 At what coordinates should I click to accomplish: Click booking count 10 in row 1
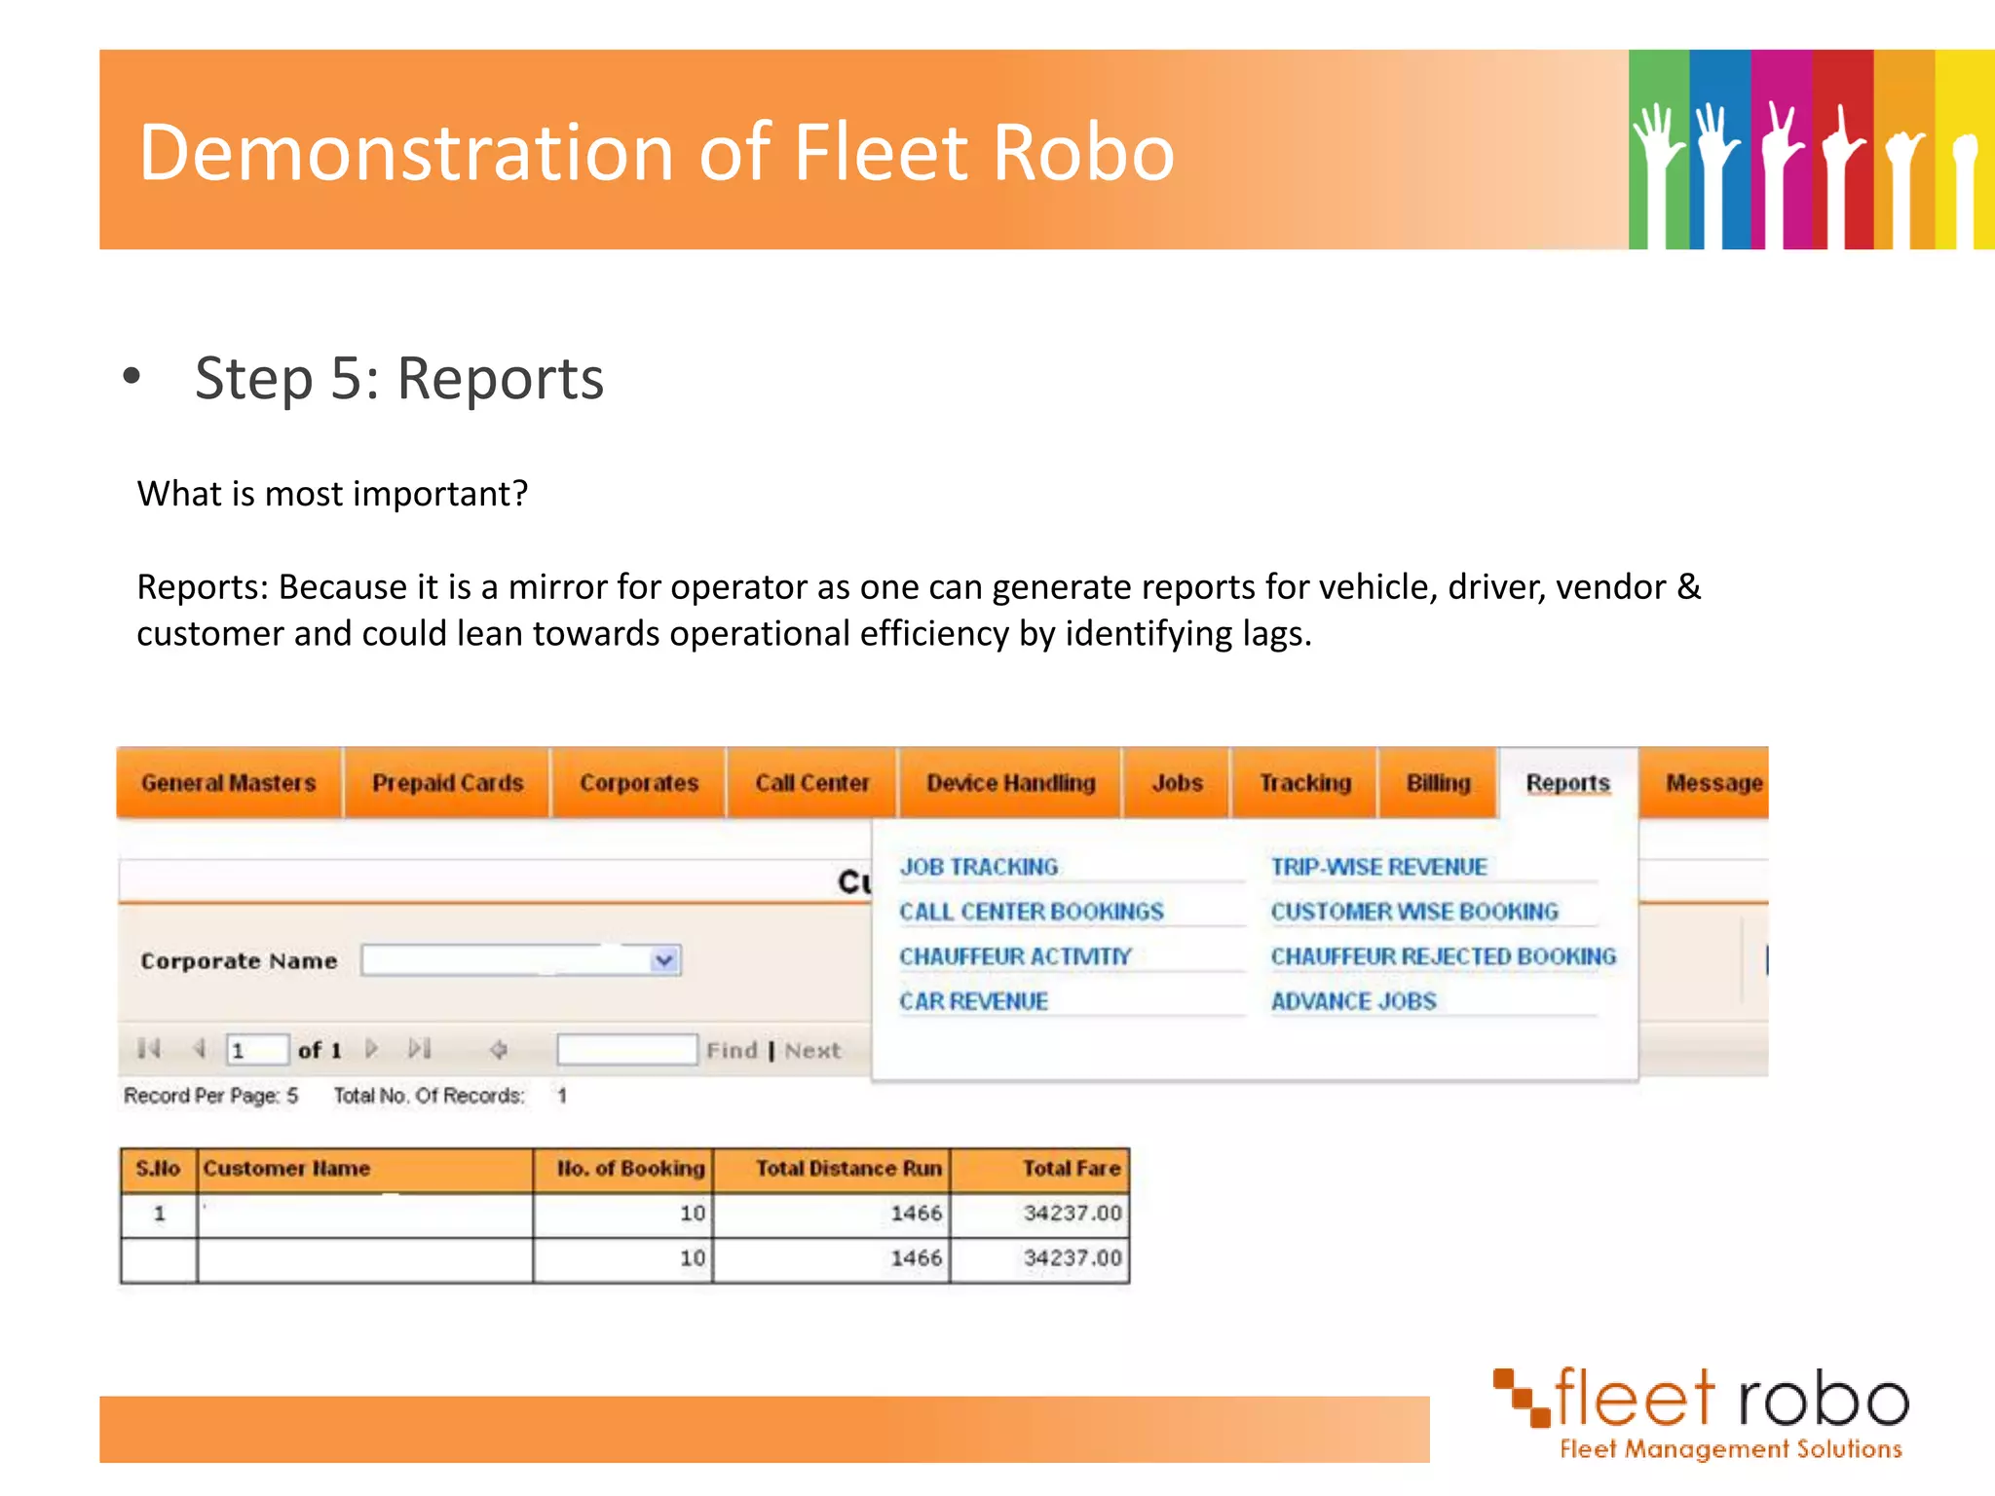point(693,1214)
